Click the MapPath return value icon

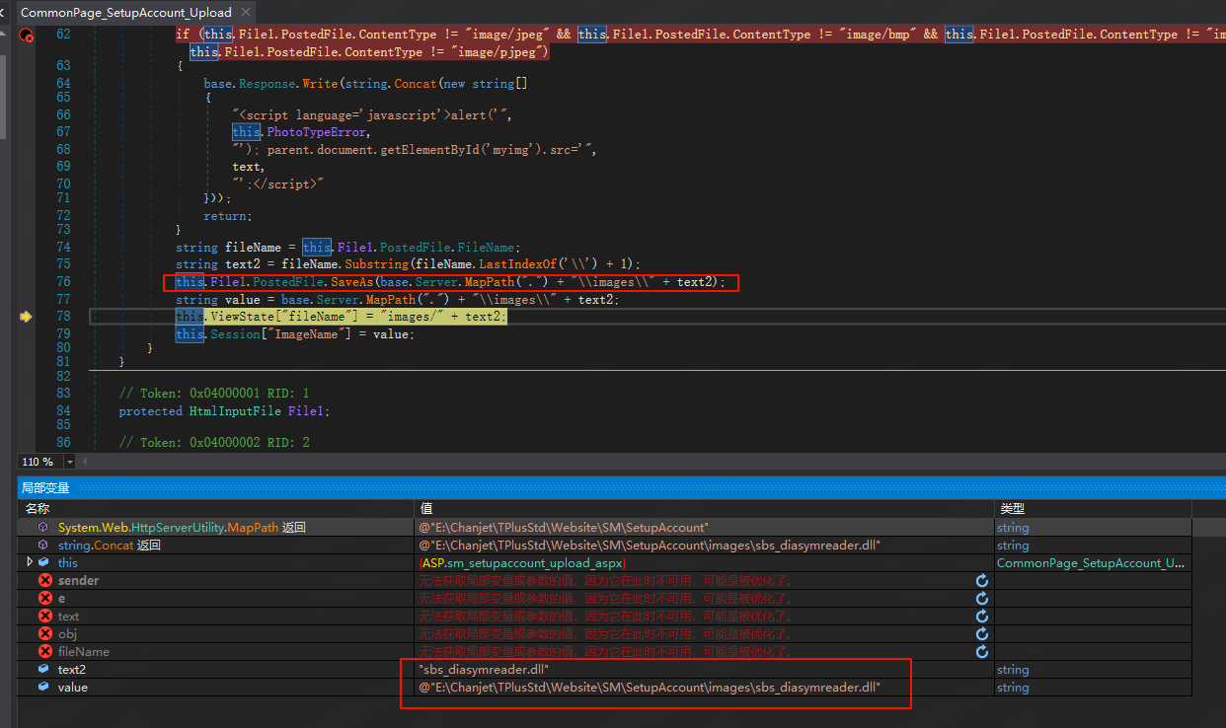click(43, 528)
